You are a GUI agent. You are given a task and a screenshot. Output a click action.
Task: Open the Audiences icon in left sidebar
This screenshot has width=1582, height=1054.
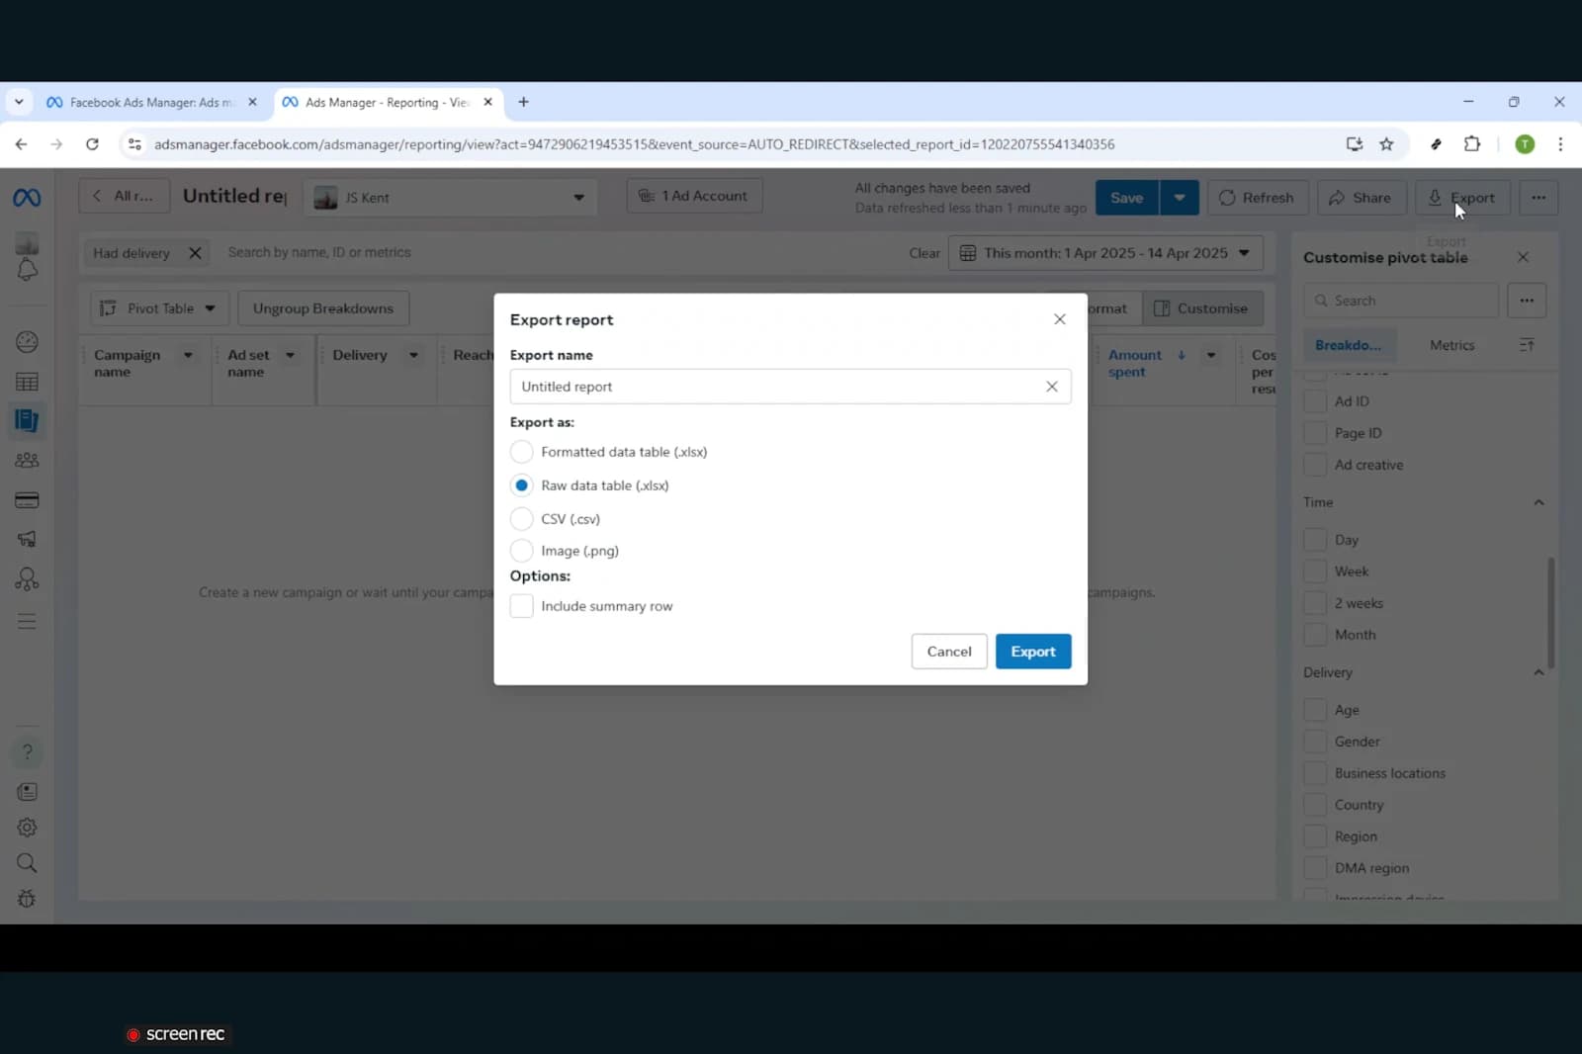click(x=27, y=461)
